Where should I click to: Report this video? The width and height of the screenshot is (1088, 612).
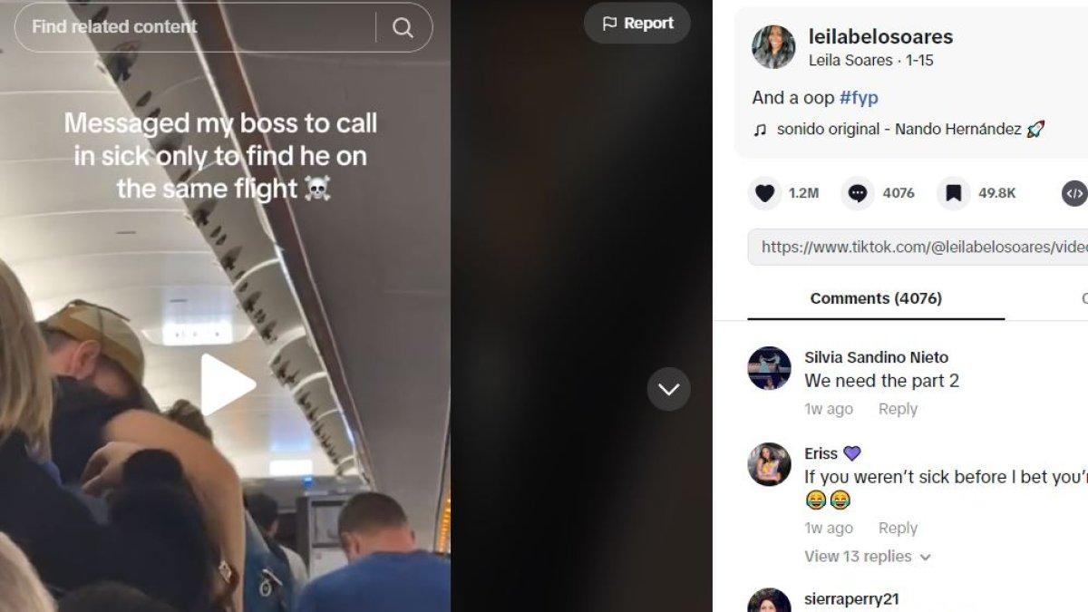point(637,24)
